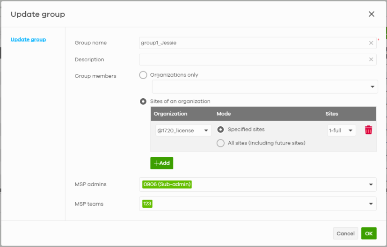Image resolution: width=387 pixels, height=247 pixels.
Task: Cancel the group update
Action: click(x=345, y=233)
